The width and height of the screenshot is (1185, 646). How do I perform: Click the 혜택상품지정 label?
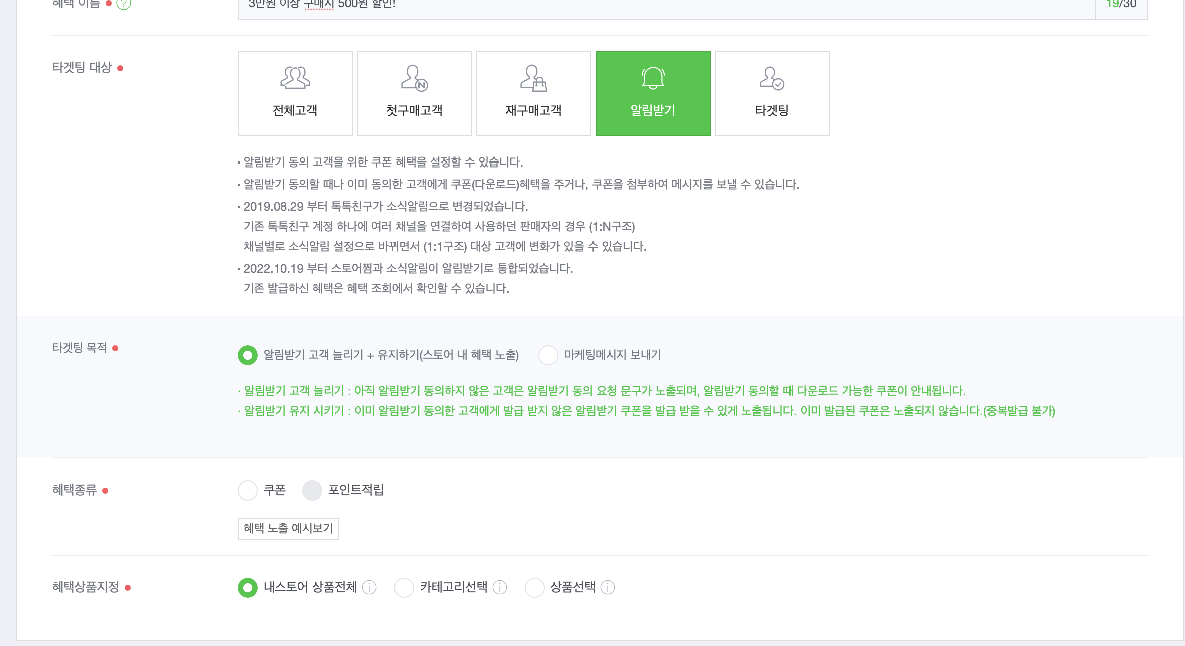pos(86,587)
